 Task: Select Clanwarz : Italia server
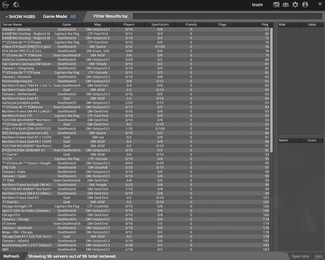tap(136, 172)
